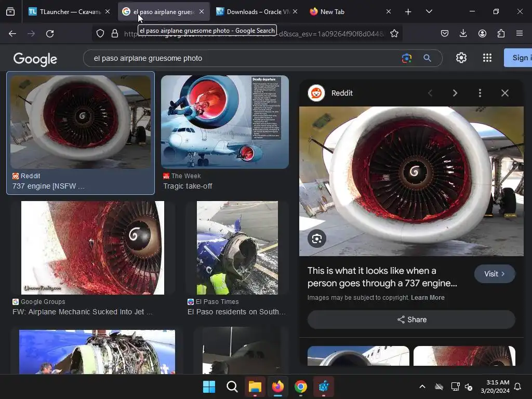The image size is (532, 399).
Task: Close the image preview panel
Action: click(505, 93)
